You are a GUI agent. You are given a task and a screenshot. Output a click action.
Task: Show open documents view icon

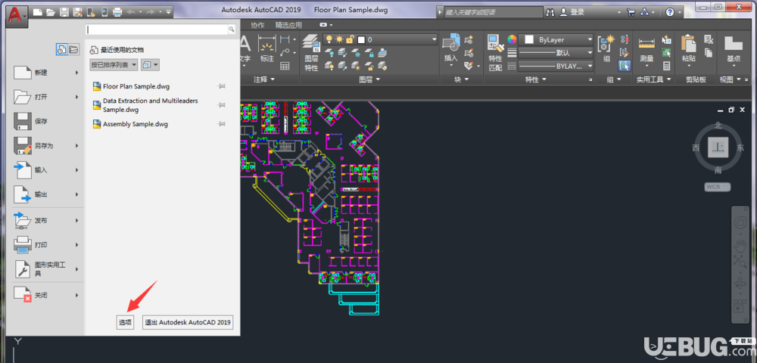[x=73, y=49]
